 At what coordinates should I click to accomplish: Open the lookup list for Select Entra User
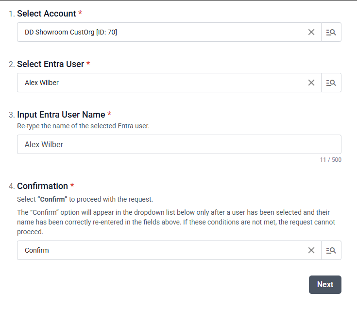pos(331,83)
